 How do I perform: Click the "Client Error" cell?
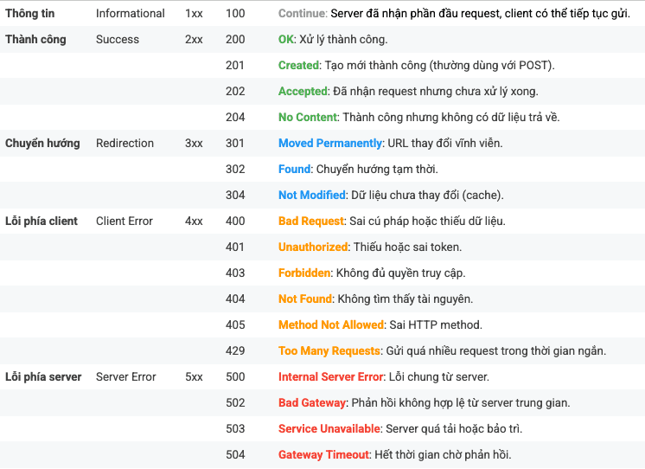click(x=125, y=222)
